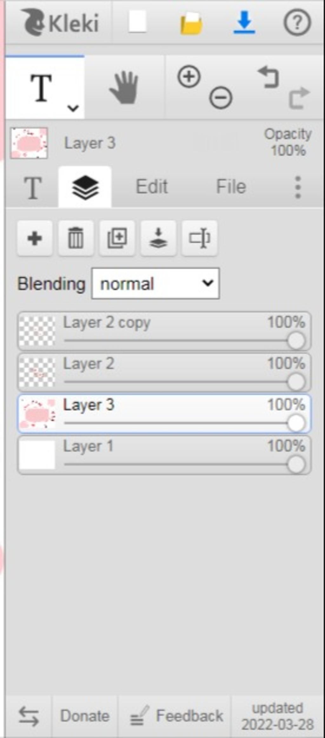Select the Hand pan tool
The image size is (325, 738).
click(x=124, y=87)
